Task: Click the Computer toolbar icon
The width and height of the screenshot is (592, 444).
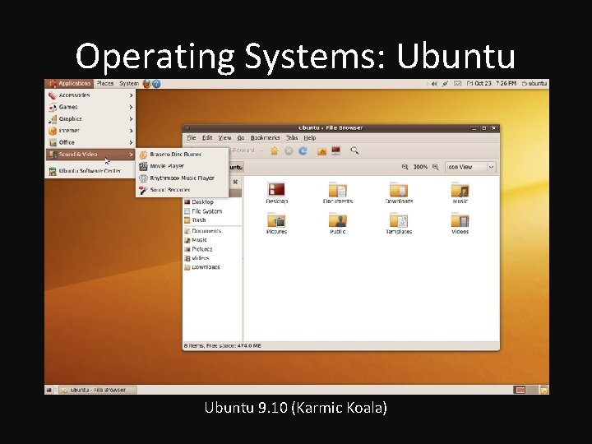Action: tap(336, 150)
